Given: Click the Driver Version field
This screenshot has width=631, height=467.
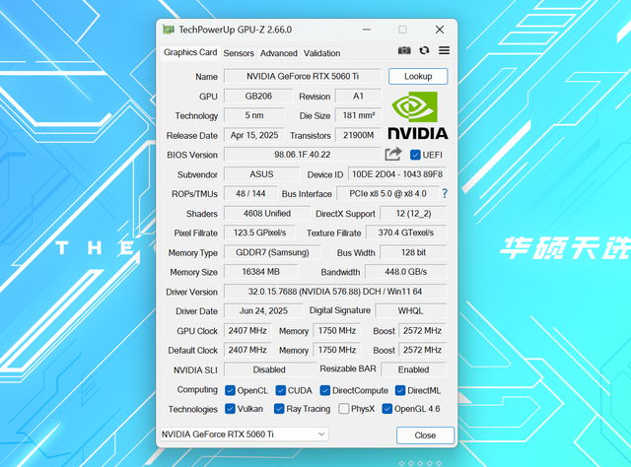Looking at the screenshot, I should pos(335,292).
